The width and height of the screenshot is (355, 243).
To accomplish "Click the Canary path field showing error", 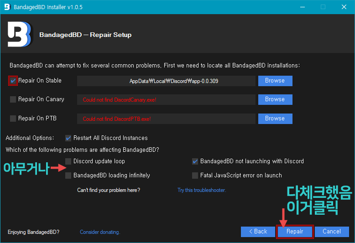I will (x=166, y=99).
